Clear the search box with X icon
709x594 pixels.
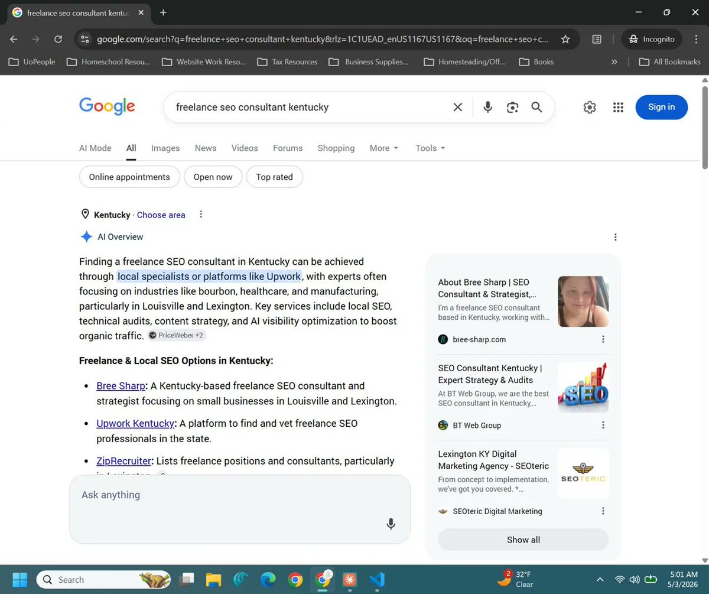(x=458, y=107)
